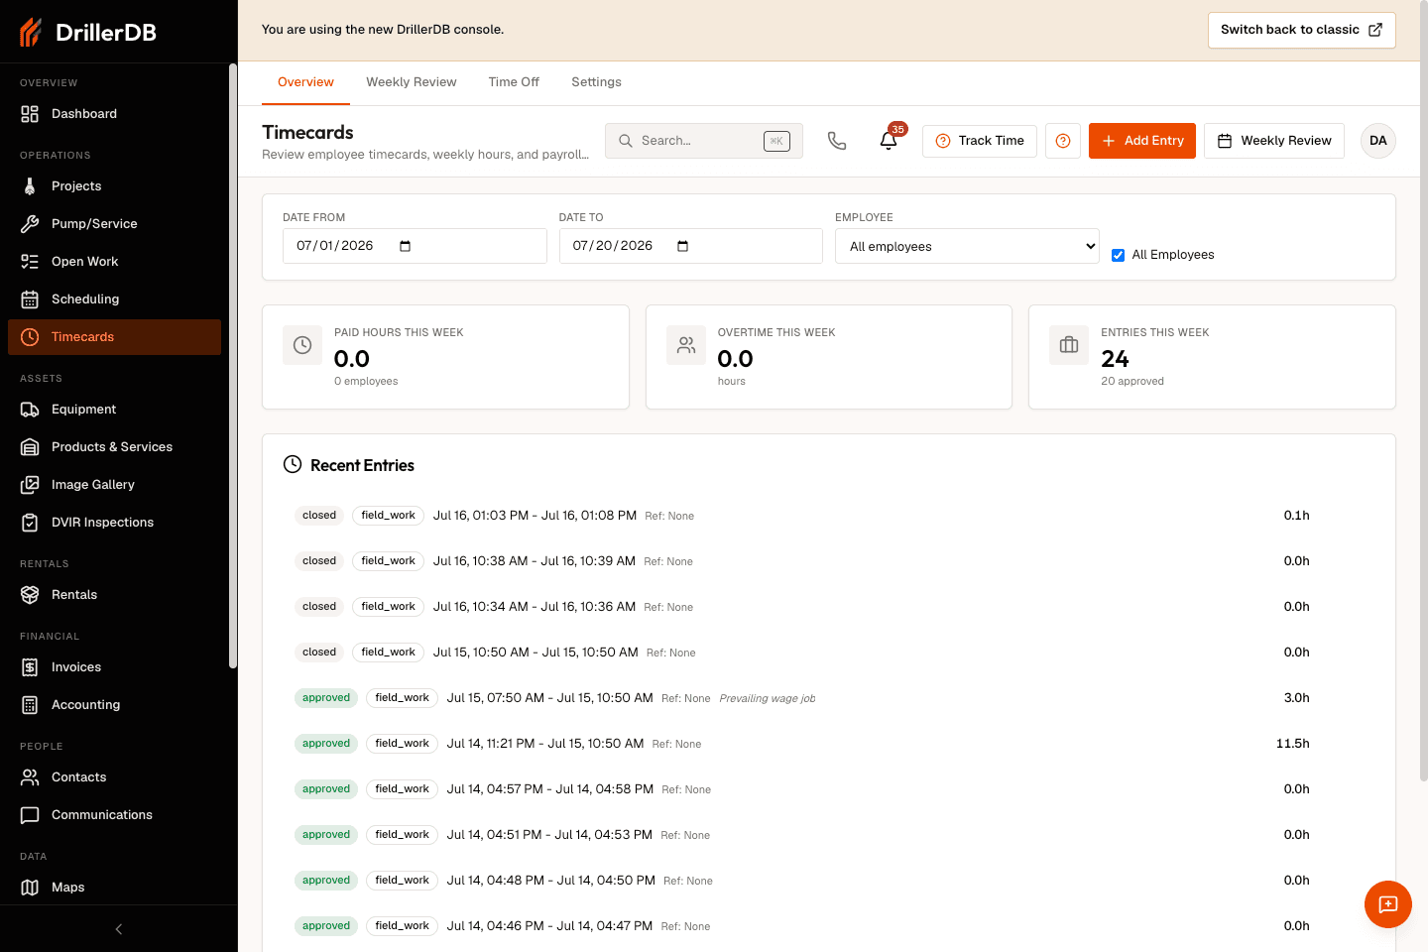The width and height of the screenshot is (1428, 952).
Task: Click the phone call icon
Action: pos(837,141)
